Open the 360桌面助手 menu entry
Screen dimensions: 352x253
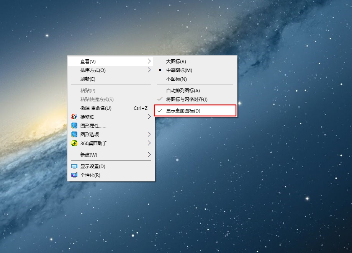[110, 143]
